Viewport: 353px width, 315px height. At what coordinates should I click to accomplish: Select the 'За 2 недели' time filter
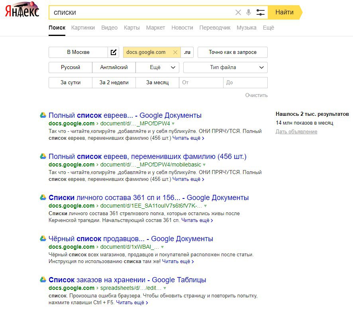114,82
